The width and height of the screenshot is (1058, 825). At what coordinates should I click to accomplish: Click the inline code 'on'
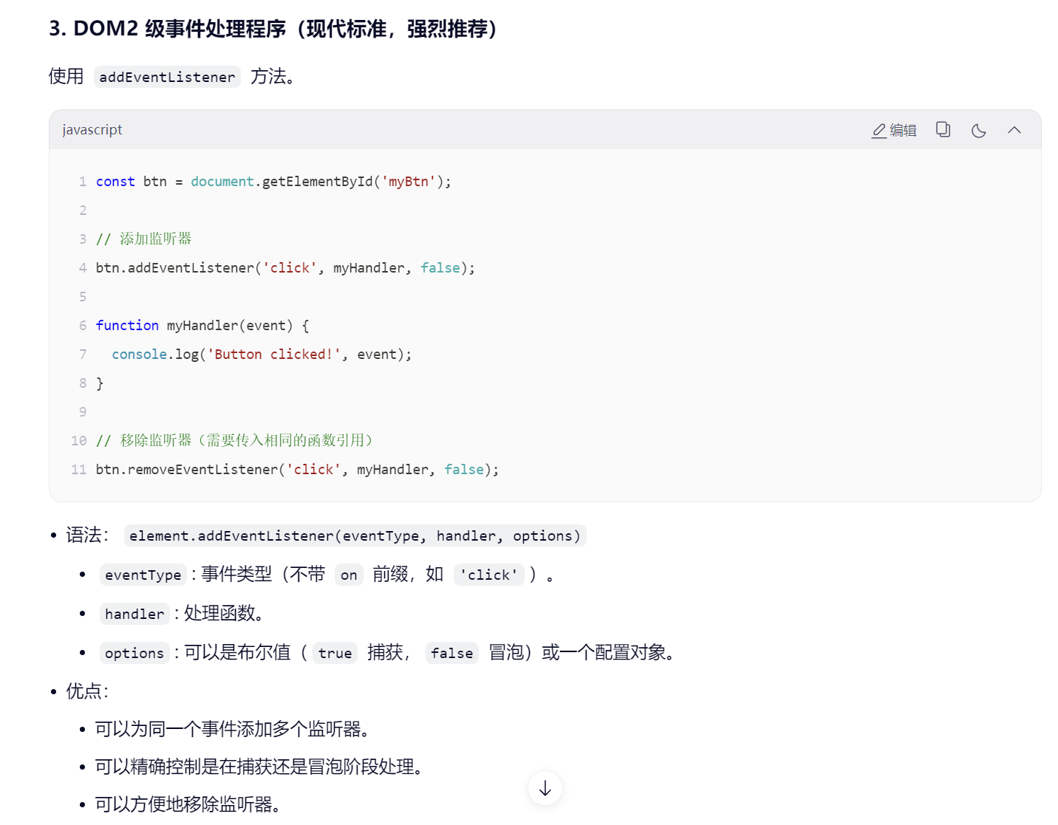[x=349, y=575]
